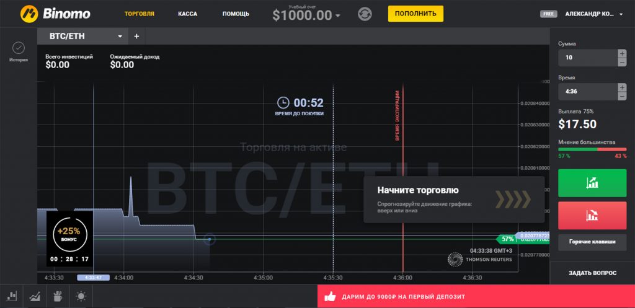Decrease the Сумма amount with minus
This screenshot has height=308, width=635.
tap(622, 62)
